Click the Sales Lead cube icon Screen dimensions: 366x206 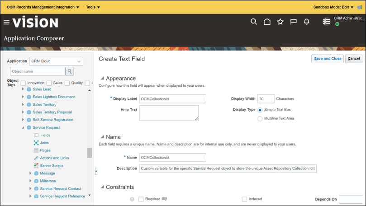pos(29,89)
